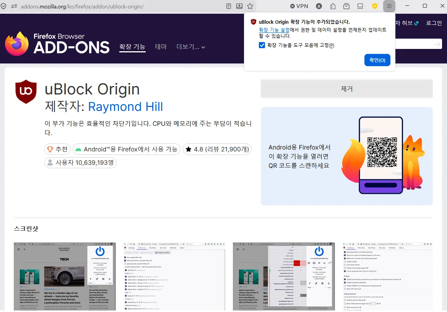Click the user silhouette icon in users badge
This screenshot has height=312, width=447.
[x=50, y=162]
